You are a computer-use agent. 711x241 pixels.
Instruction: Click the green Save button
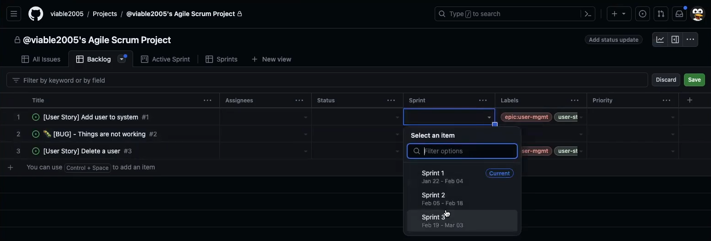[x=694, y=80]
